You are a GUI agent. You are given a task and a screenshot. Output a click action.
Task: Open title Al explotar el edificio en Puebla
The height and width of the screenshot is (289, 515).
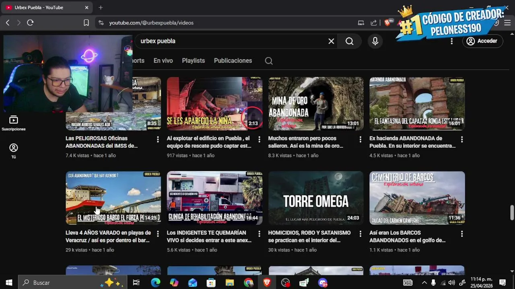click(209, 142)
